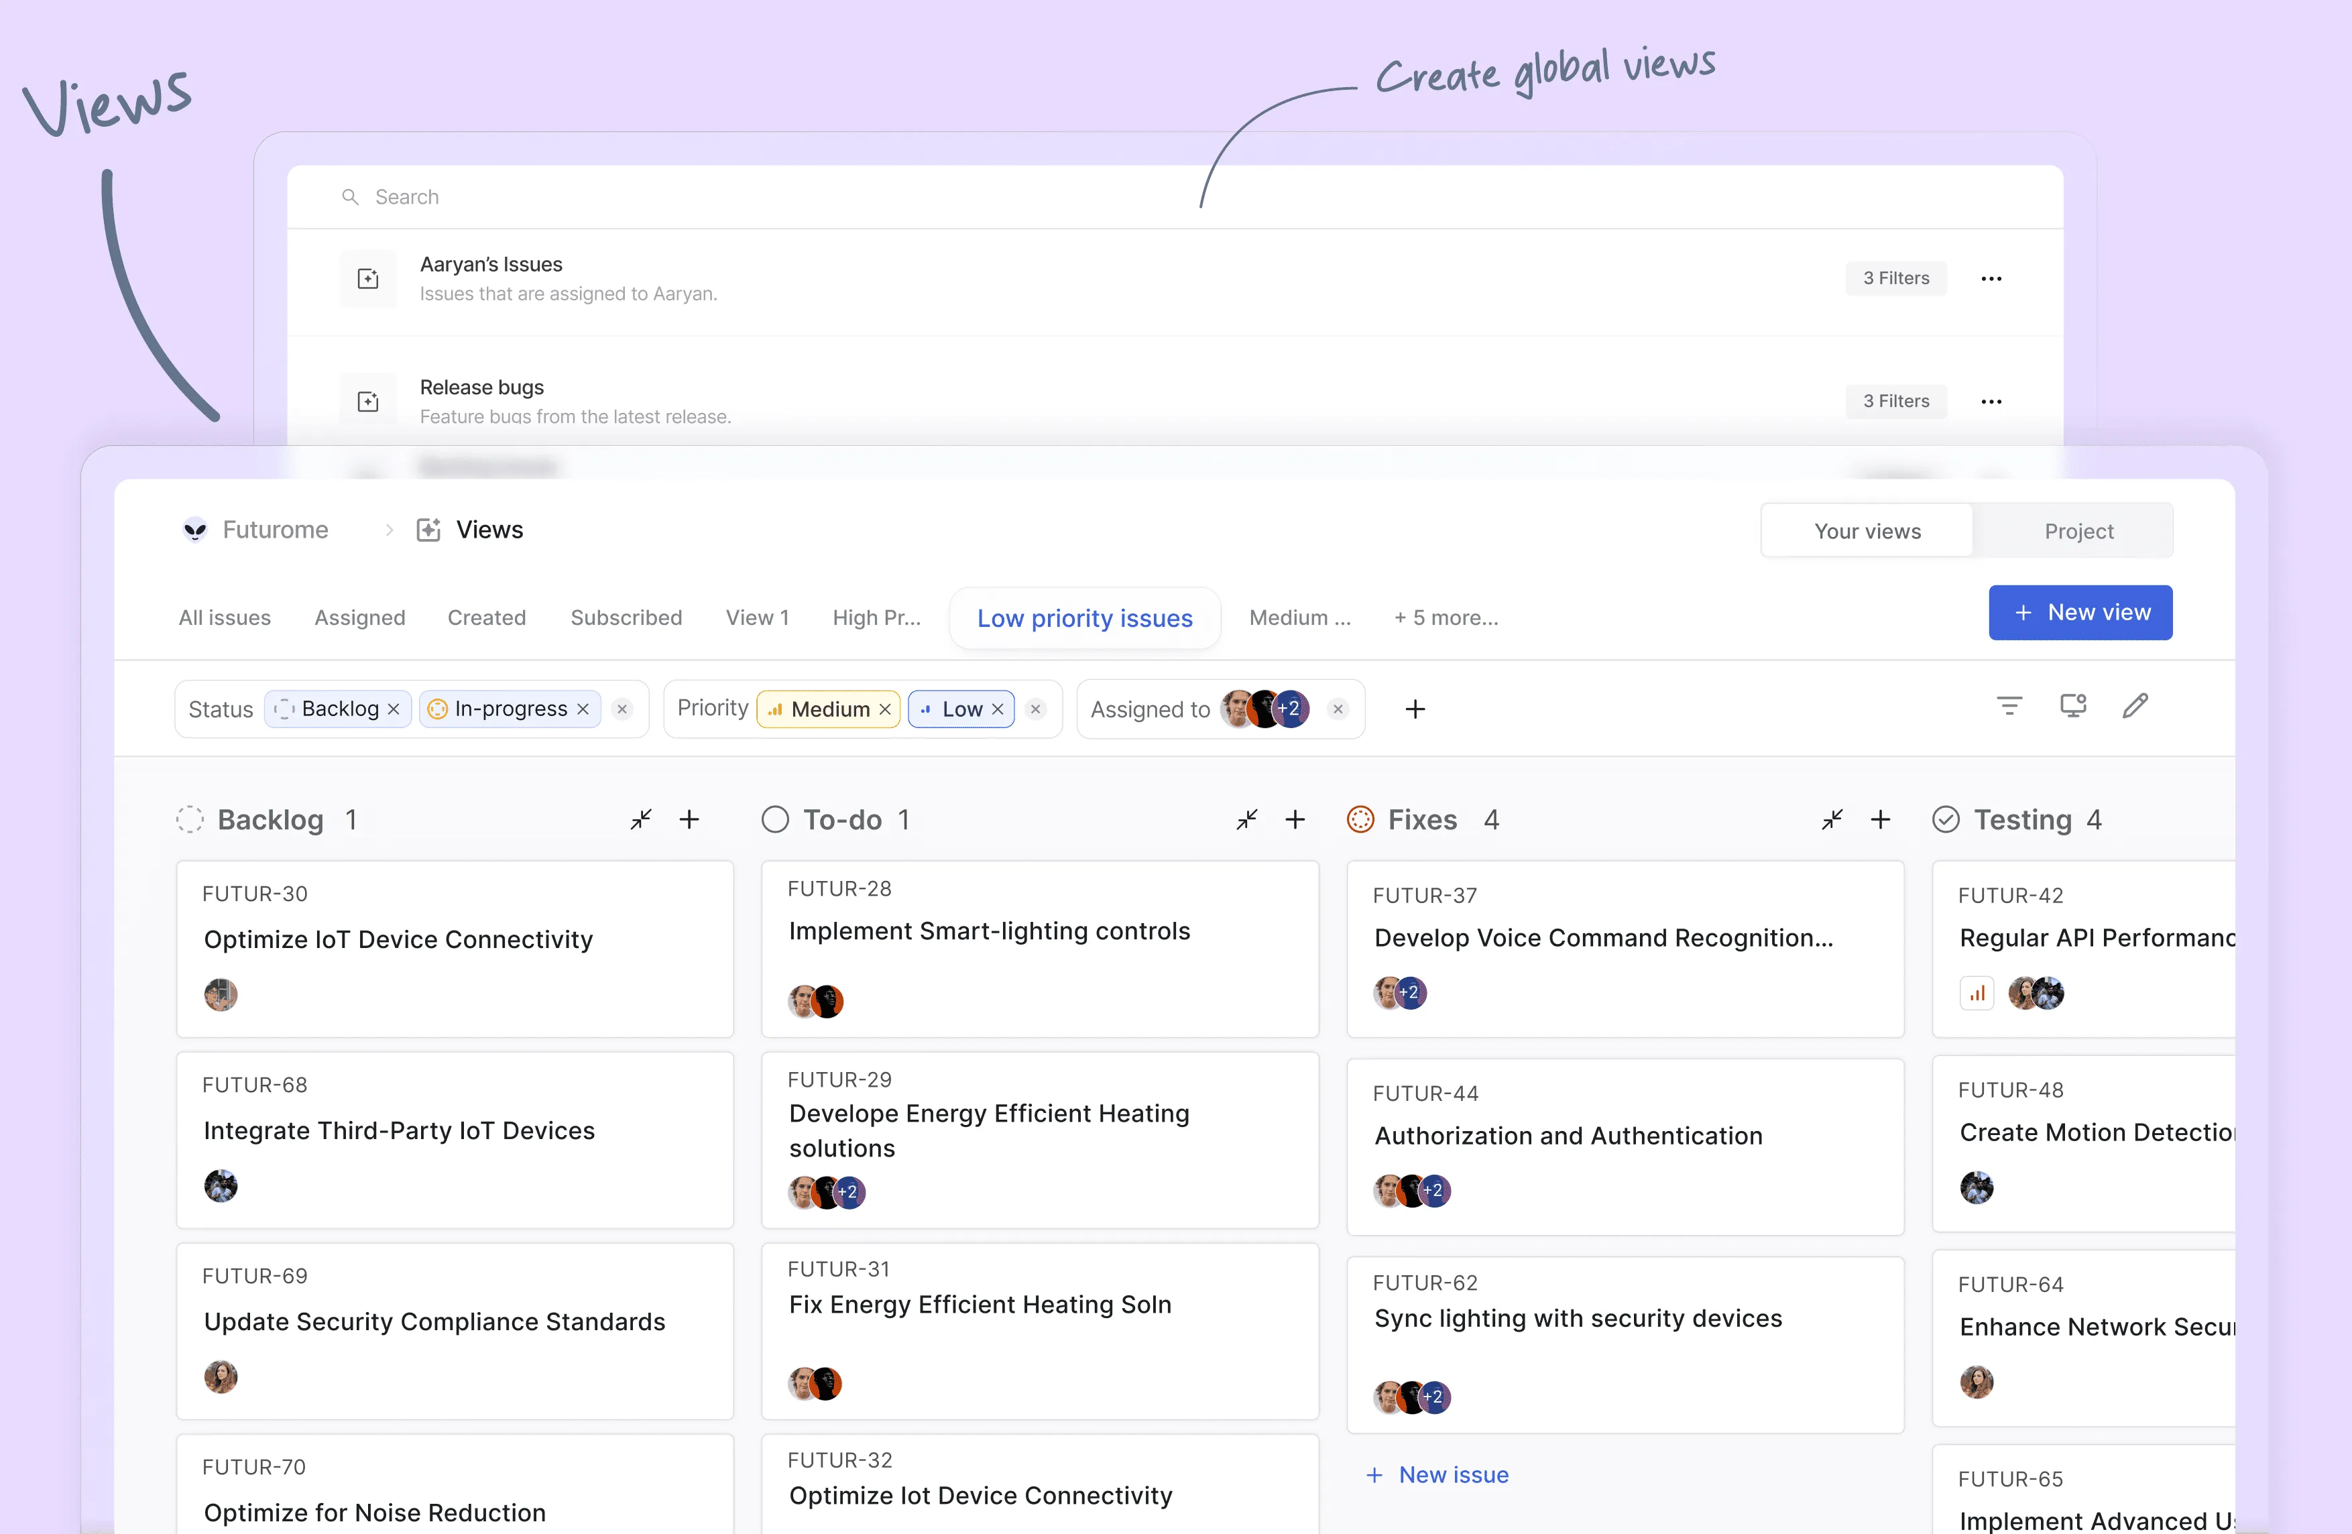Click the plus New view button
Image resolution: width=2352 pixels, height=1534 pixels.
(x=2081, y=612)
